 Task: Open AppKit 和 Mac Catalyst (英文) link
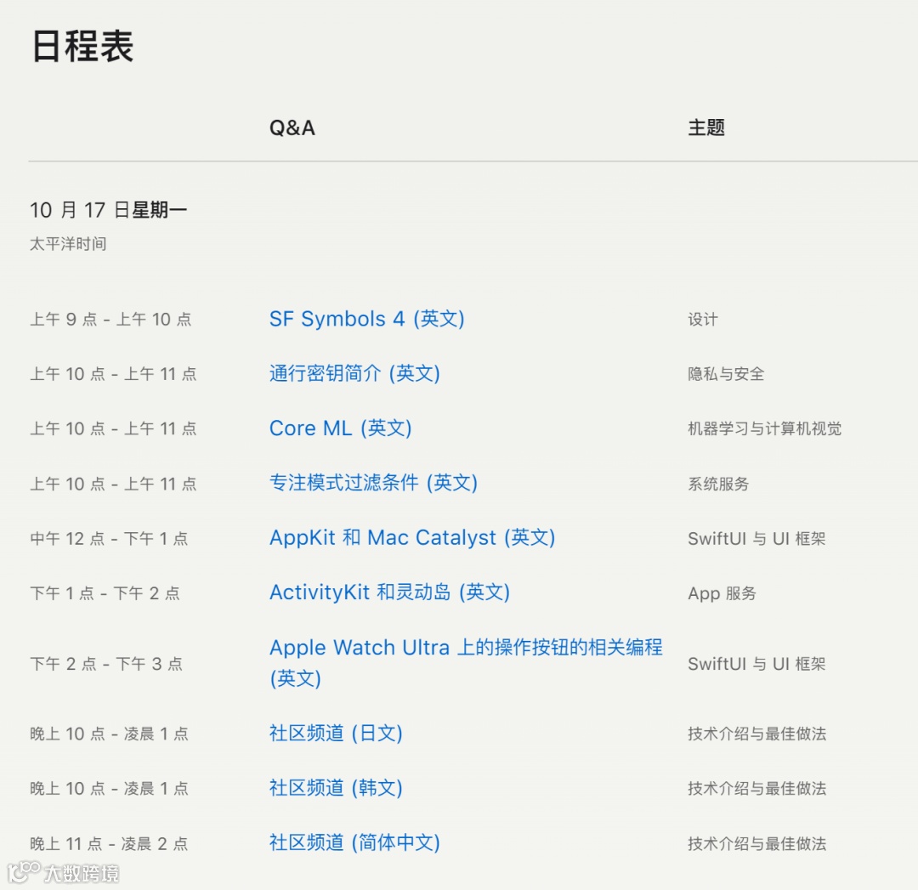(412, 537)
